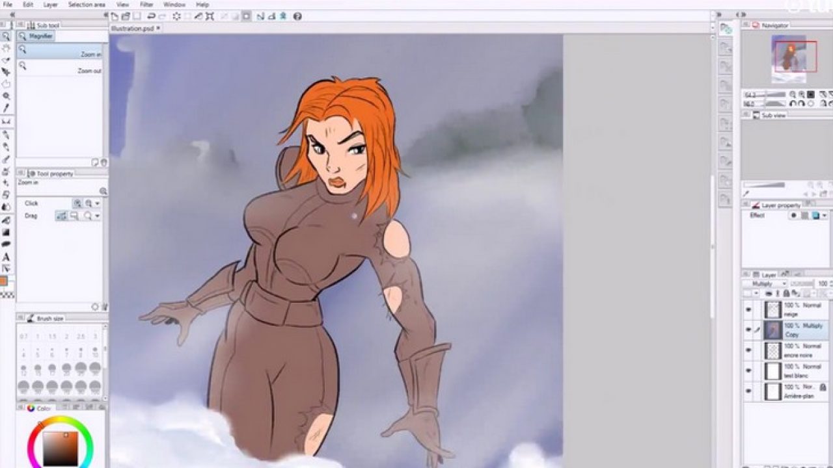Click the lock icon on the Arrière-plan layer
Screen dimensions: 833x468
[823, 387]
